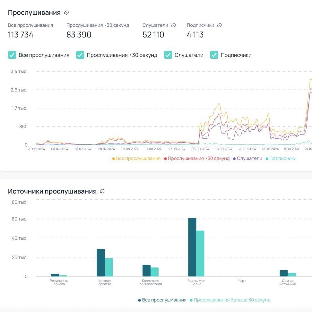Screen dimensions: 312x312
Task: Click the Коллекция пользователя axis label
Action: click(151, 282)
